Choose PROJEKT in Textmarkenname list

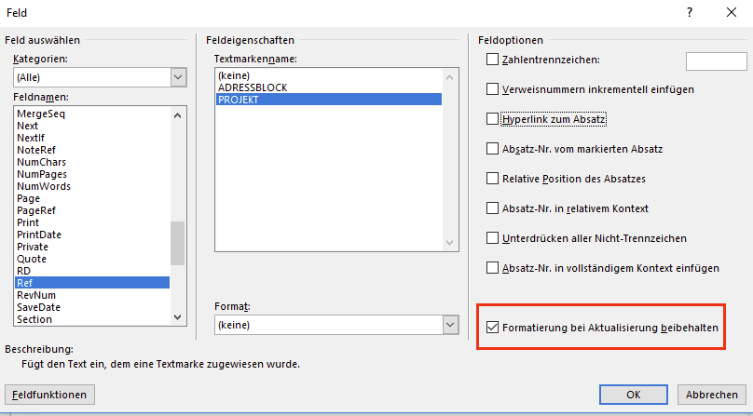tap(238, 100)
